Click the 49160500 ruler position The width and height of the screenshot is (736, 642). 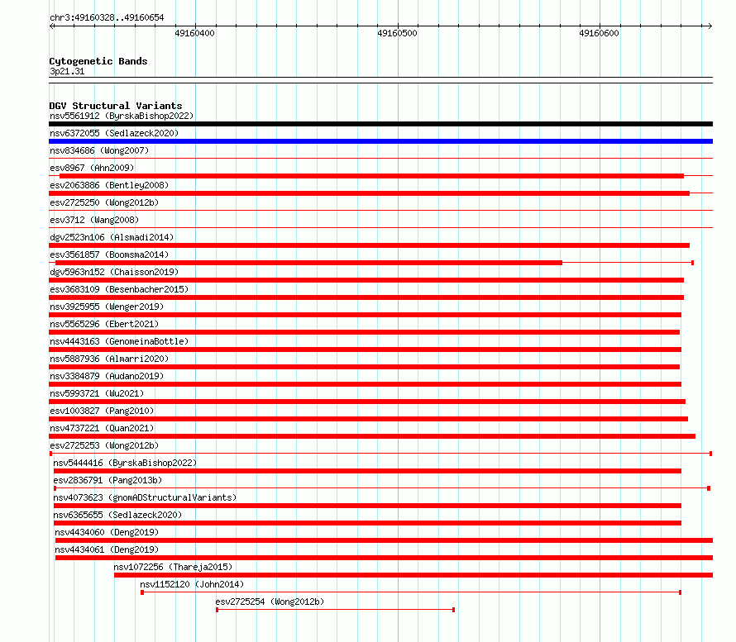397,33
